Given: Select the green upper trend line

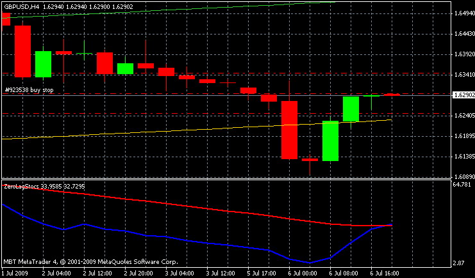Looking at the screenshot, I should pyautogui.click(x=168, y=10).
